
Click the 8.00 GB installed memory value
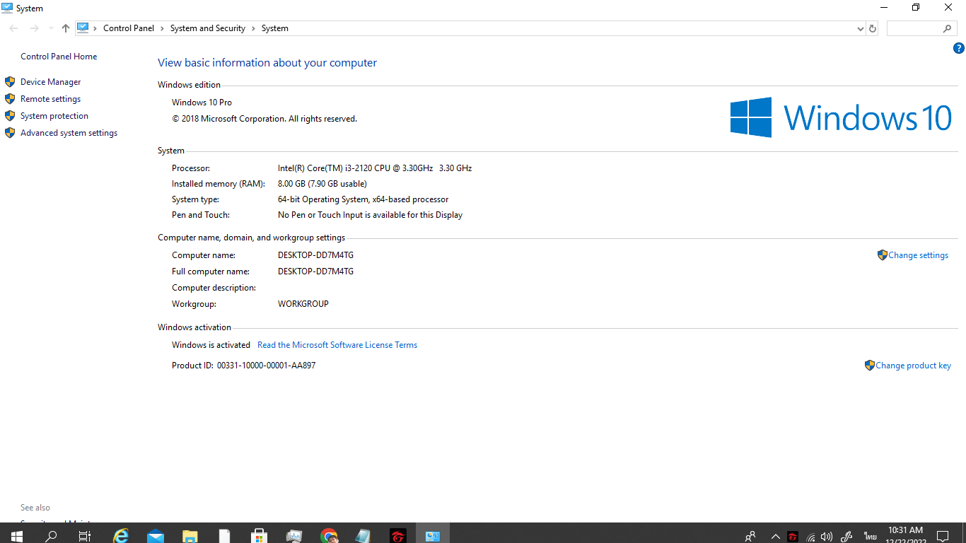322,184
